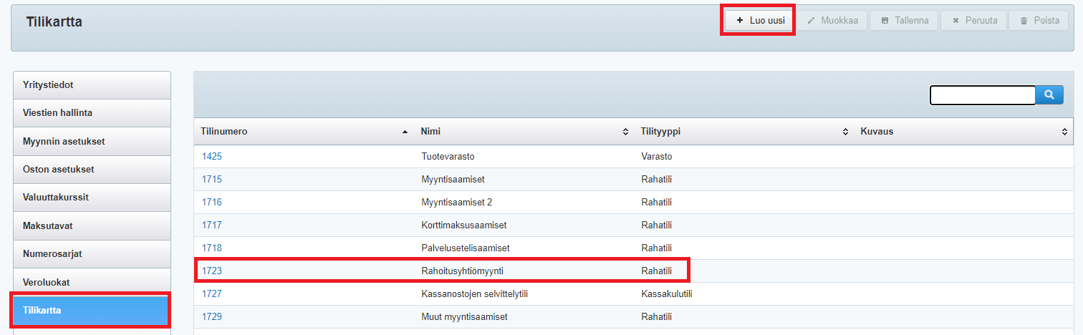Click the Tallenna save button

point(904,21)
